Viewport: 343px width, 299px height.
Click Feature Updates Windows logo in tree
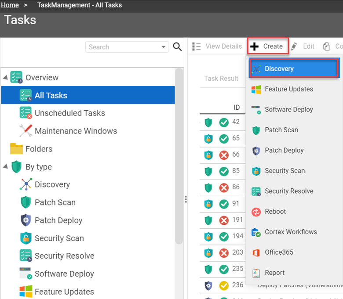tap(26, 292)
